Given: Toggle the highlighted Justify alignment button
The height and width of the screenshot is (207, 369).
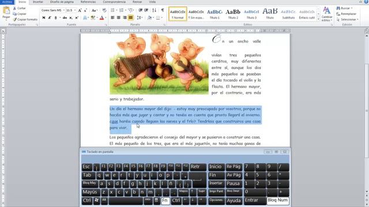Looking at the screenshot, I should 131,18.
